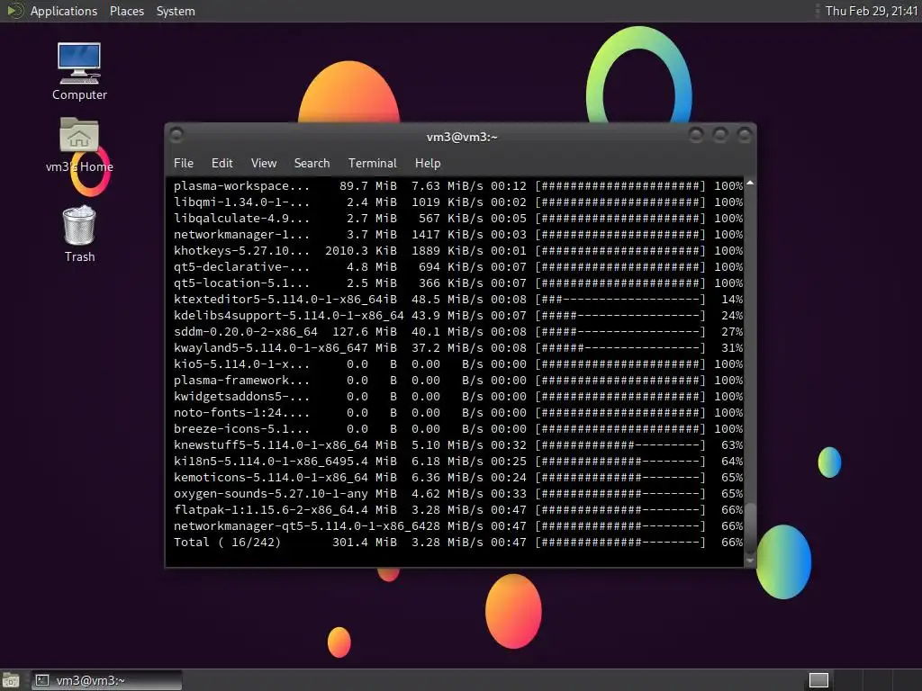This screenshot has width=922, height=691.
Task: Click the 63% progress value for knewstuff5
Action: coord(732,444)
